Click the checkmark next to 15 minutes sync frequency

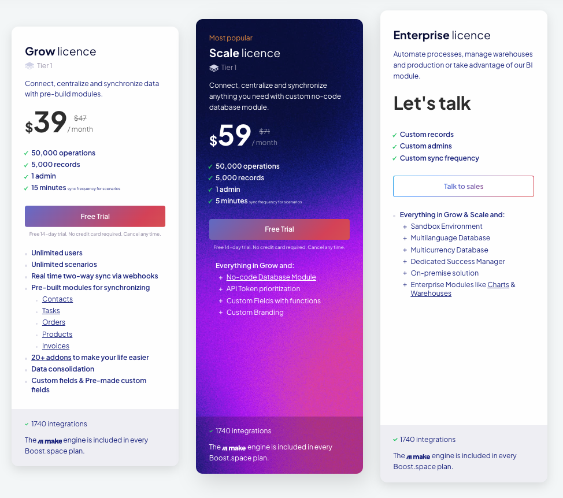click(26, 188)
